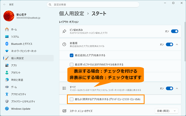Collapse the 新着順 section chevron
186x116 pixels.
click(177, 44)
